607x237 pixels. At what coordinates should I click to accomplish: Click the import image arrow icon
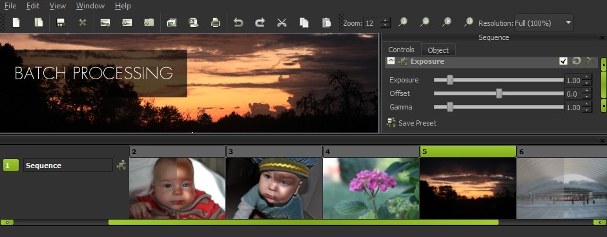pyautogui.click(x=127, y=23)
